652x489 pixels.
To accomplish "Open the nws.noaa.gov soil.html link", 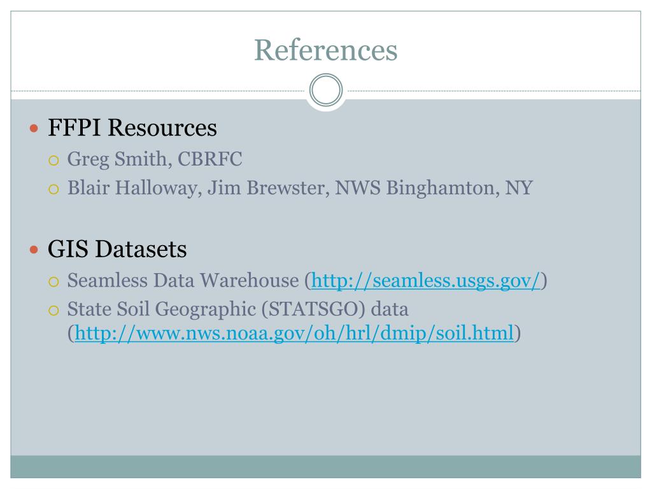I will (294, 333).
